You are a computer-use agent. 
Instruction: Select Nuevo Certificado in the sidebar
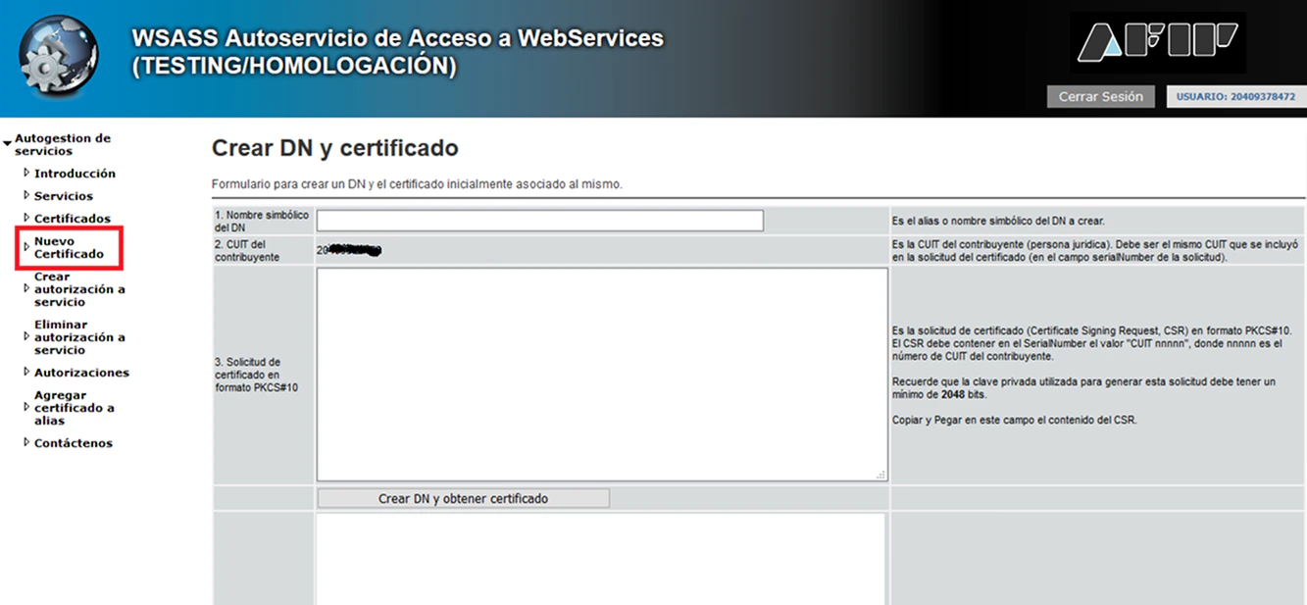click(x=69, y=248)
